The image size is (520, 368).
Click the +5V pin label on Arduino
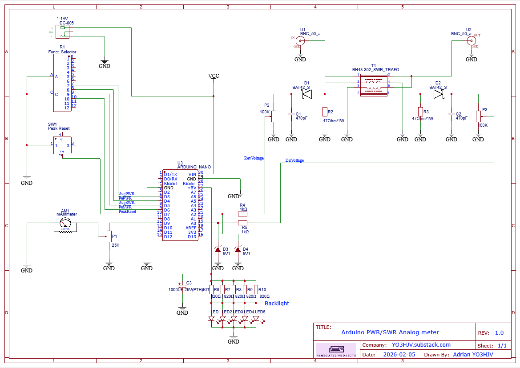tap(192, 188)
